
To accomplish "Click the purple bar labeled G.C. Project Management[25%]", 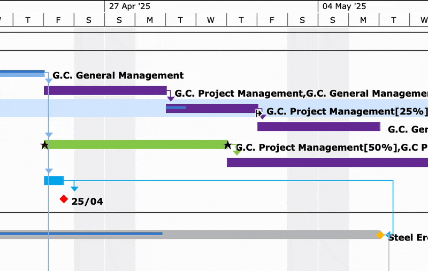I will pyautogui.click(x=212, y=109).
